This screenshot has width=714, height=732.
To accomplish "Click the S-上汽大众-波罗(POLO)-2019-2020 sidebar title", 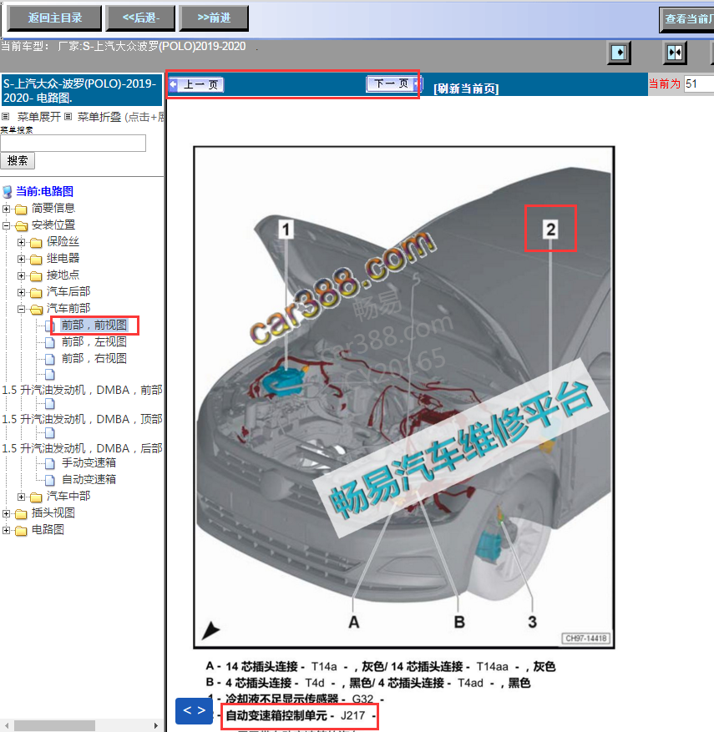I will 81,90.
